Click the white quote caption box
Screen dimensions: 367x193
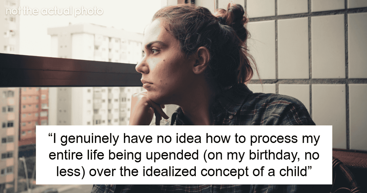click(184, 155)
